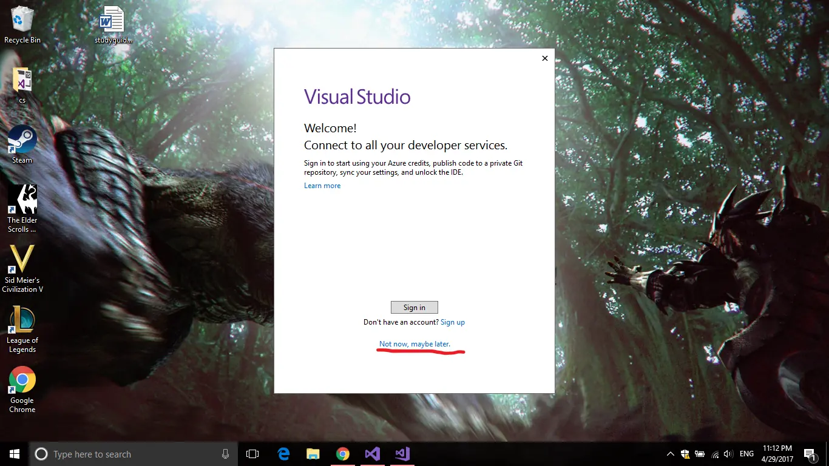The width and height of the screenshot is (829, 466).
Task: Open the Action Center notifications icon
Action: pyautogui.click(x=809, y=454)
